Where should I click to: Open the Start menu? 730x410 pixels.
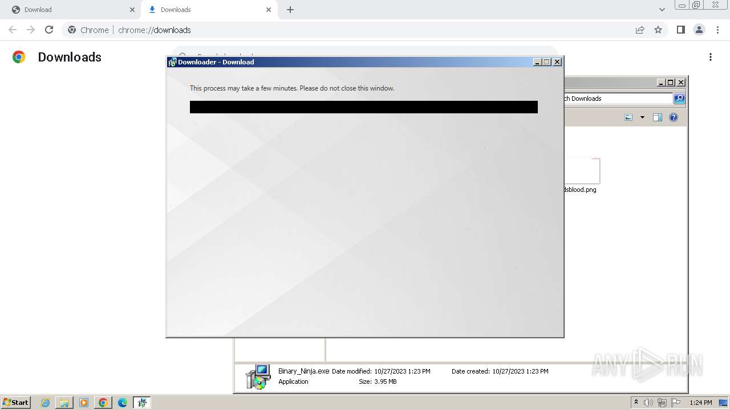(x=15, y=402)
